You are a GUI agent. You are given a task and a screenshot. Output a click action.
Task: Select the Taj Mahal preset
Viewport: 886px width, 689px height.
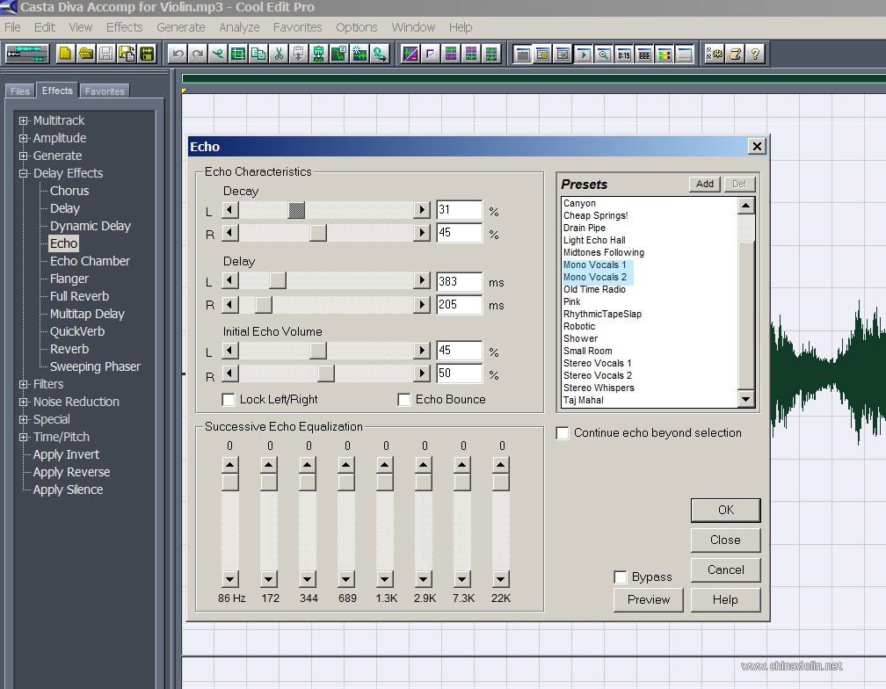pyautogui.click(x=583, y=400)
